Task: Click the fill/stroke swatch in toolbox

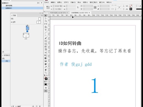Action: tap(46, 78)
